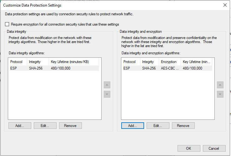This screenshot has width=231, height=156.
Task: Click move up arrow for encryption algorithms list
Action: coord(220,85)
